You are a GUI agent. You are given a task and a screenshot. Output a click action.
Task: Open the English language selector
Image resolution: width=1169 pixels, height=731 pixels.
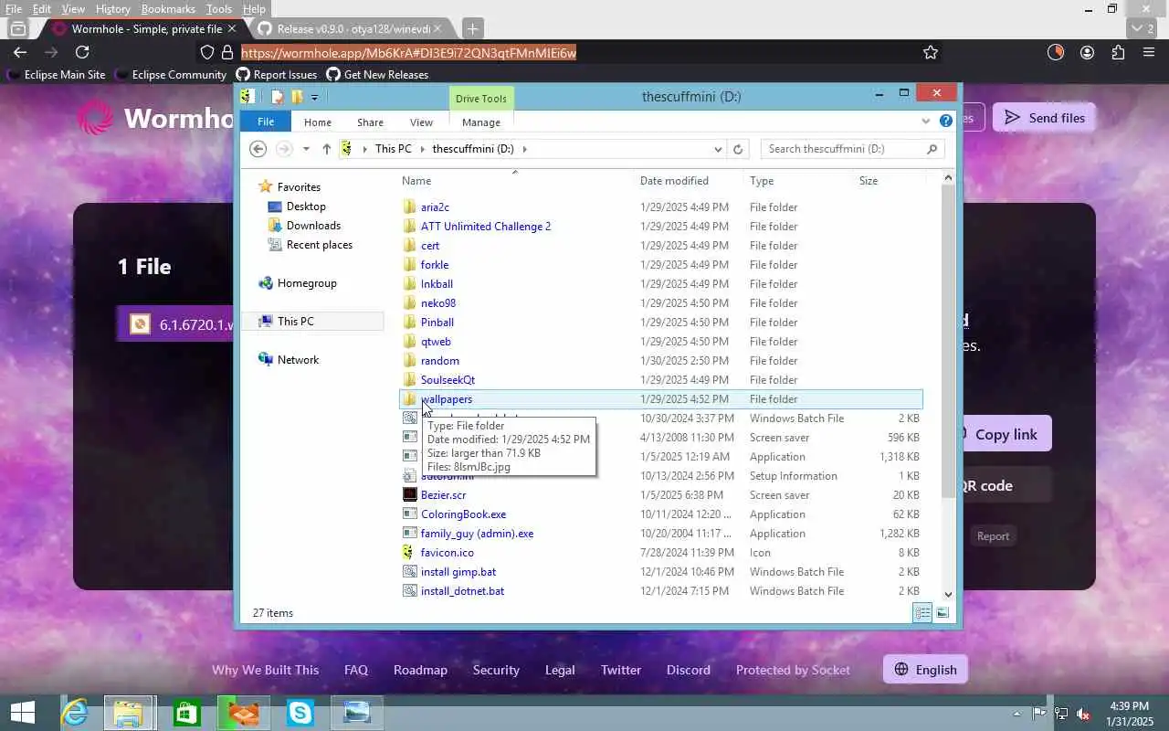tap(925, 670)
